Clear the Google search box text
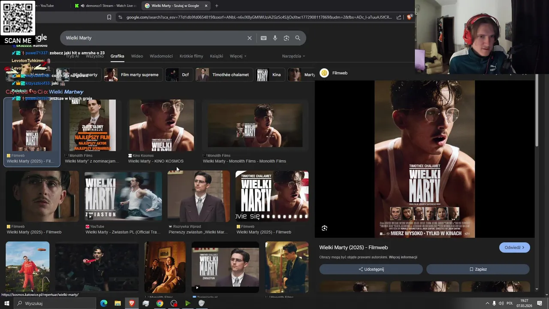Screen dimensions: 549x309 click(x=250, y=38)
